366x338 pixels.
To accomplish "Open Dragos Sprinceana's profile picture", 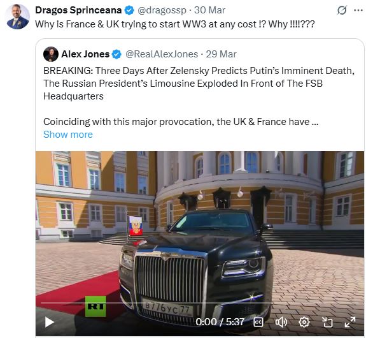I will click(18, 17).
